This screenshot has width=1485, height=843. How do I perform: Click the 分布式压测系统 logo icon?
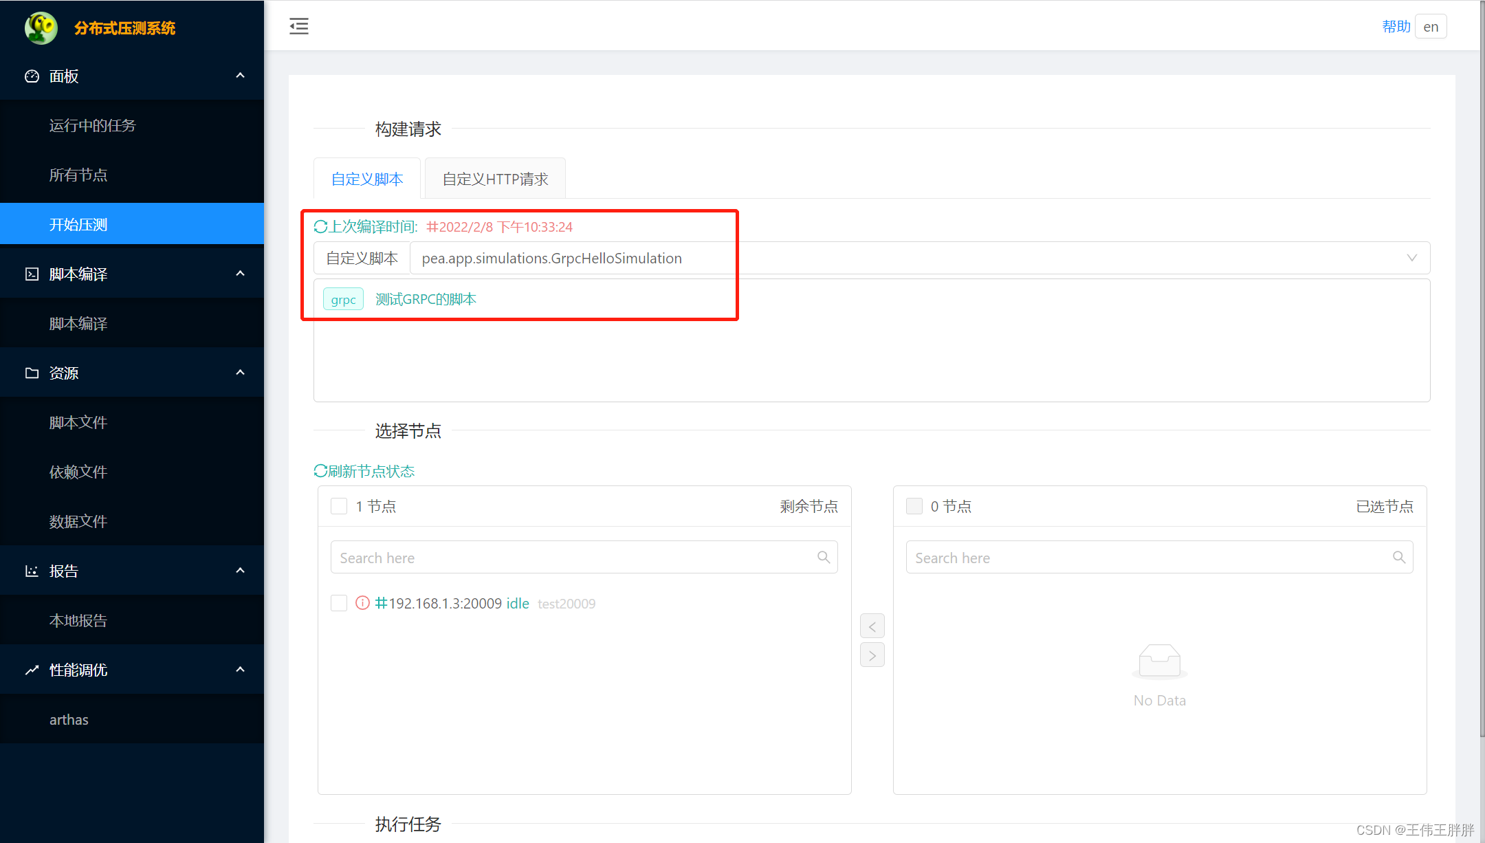click(x=40, y=28)
